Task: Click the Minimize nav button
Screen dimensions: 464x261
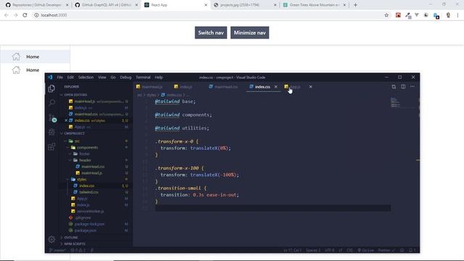Action: click(x=249, y=33)
